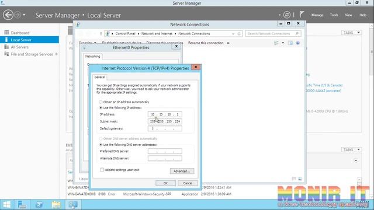This screenshot has height=210, width=374.
Task: Refresh the Server Manager view
Action: 287,15
